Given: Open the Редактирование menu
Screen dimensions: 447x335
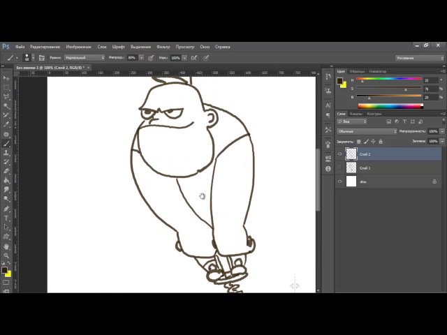Looking at the screenshot, I should tap(45, 47).
